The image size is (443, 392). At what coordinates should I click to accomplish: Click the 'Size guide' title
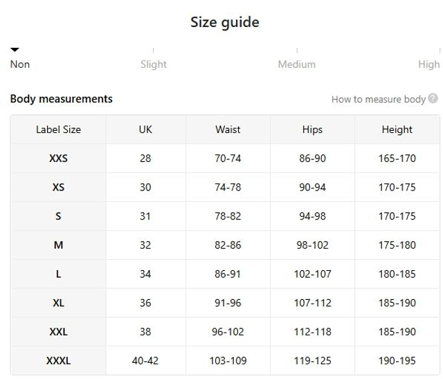224,22
